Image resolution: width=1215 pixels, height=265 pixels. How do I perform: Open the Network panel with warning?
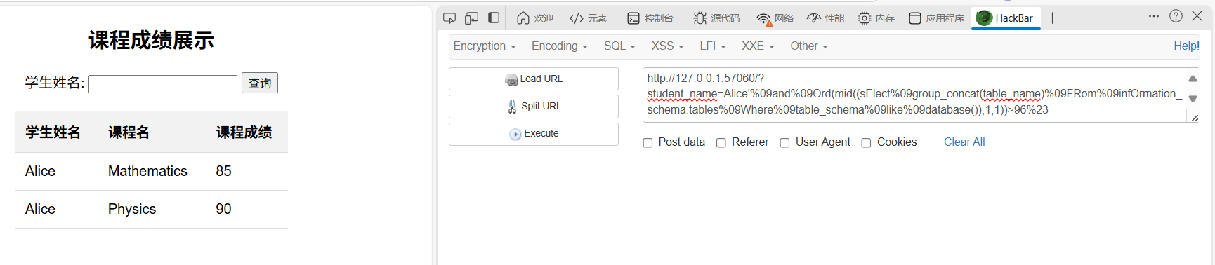[x=775, y=18]
